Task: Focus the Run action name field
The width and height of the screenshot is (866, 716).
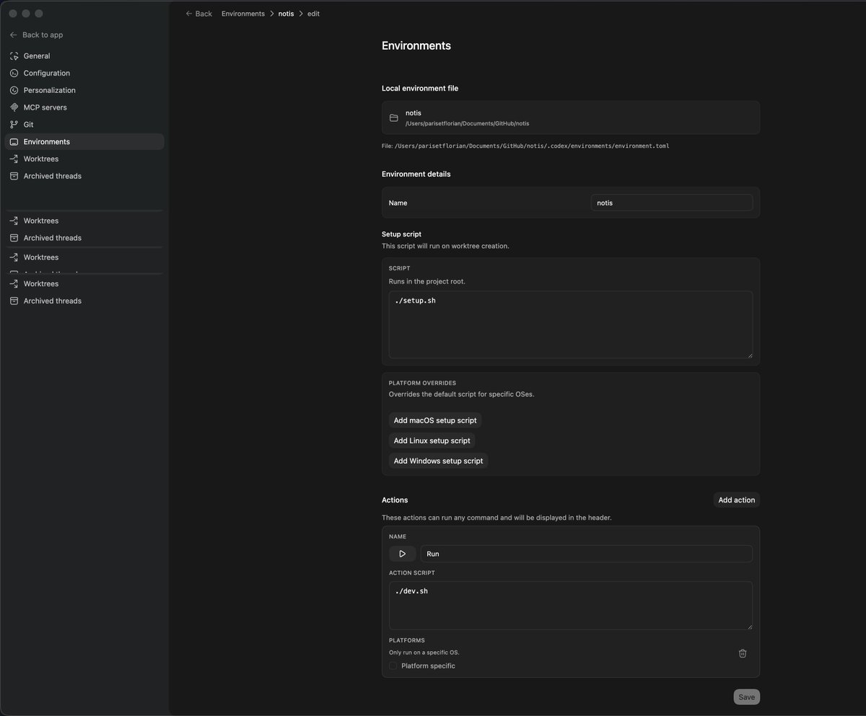Action: pyautogui.click(x=587, y=554)
